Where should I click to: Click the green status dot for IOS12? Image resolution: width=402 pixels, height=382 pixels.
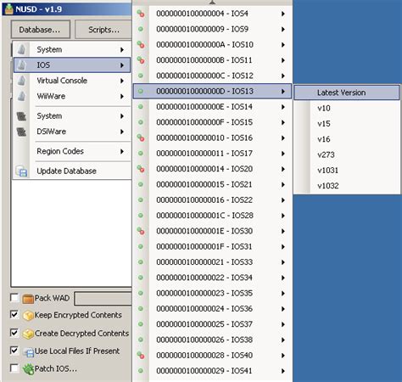tap(141, 76)
